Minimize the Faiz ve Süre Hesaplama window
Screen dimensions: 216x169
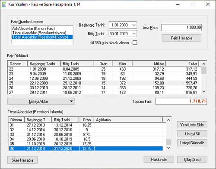point(178,4)
